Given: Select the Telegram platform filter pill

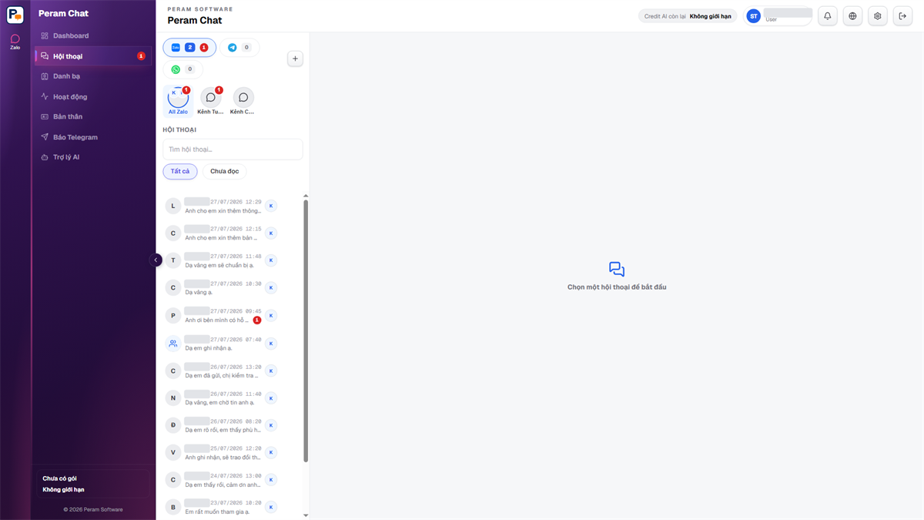Looking at the screenshot, I should (239, 48).
